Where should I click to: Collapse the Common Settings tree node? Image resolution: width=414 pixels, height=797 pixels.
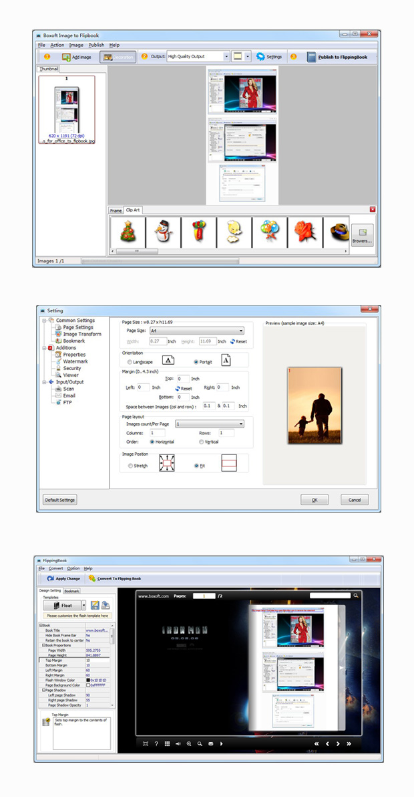click(x=44, y=321)
